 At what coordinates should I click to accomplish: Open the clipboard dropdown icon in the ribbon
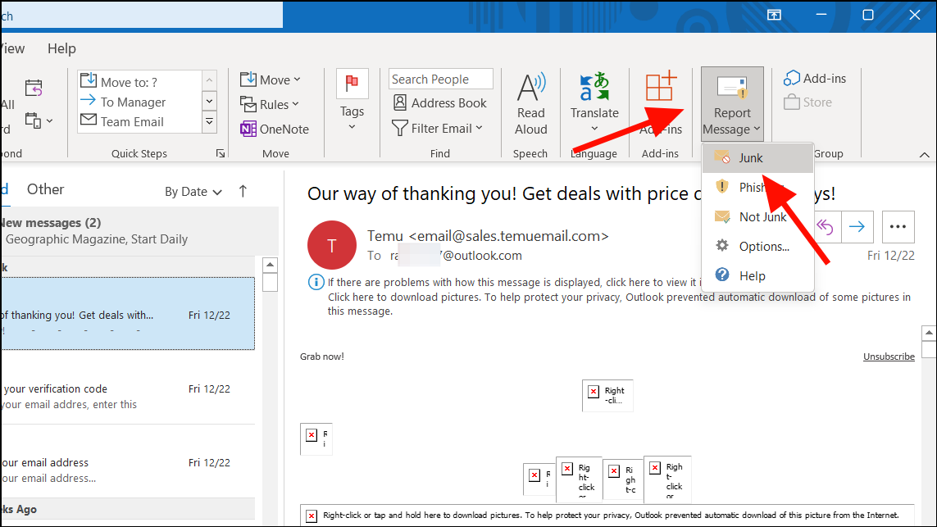coord(39,120)
